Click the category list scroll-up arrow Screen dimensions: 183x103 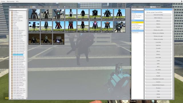(x=27, y=11)
